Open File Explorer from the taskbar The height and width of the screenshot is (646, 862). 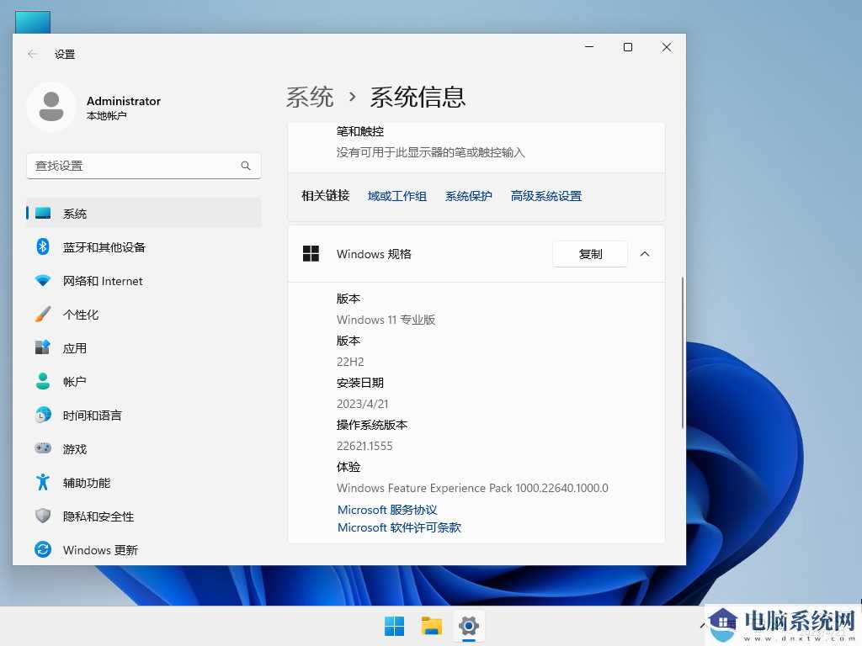pyautogui.click(x=432, y=626)
